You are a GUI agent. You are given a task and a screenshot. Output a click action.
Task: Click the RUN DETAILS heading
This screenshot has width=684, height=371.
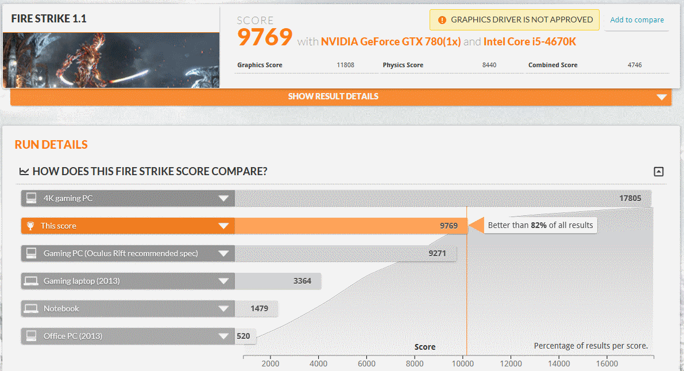tap(51, 145)
